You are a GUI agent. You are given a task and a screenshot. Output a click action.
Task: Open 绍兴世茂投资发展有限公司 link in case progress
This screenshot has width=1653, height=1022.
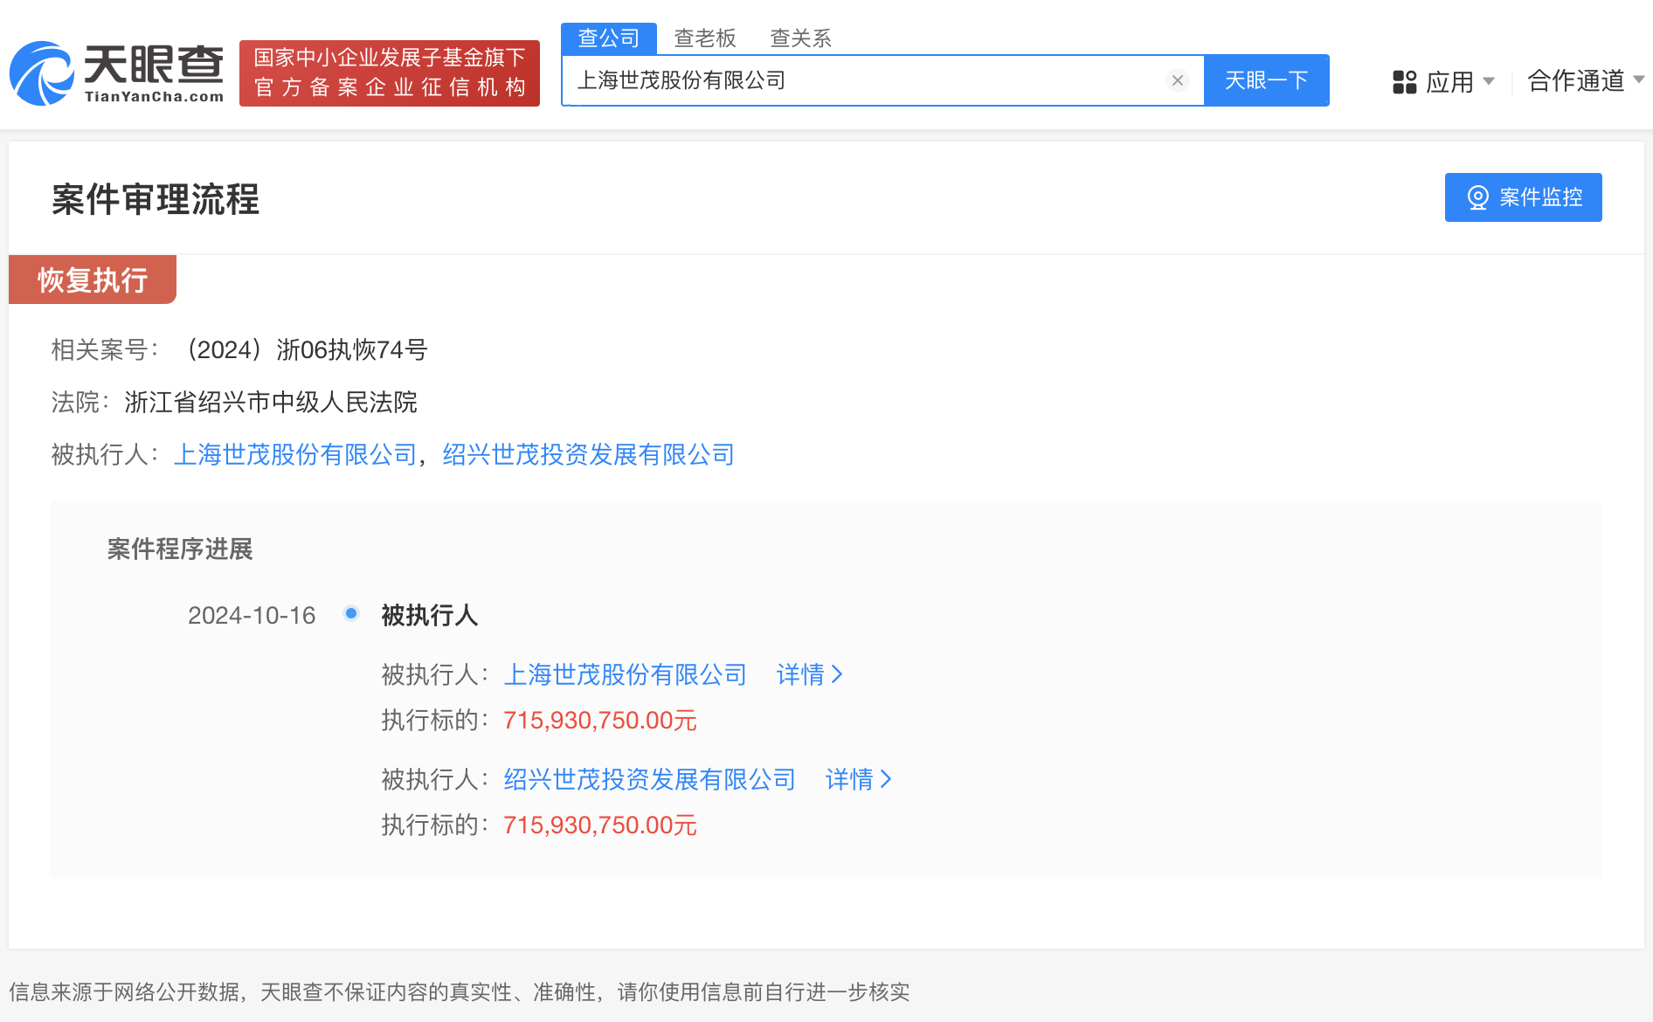[649, 779]
